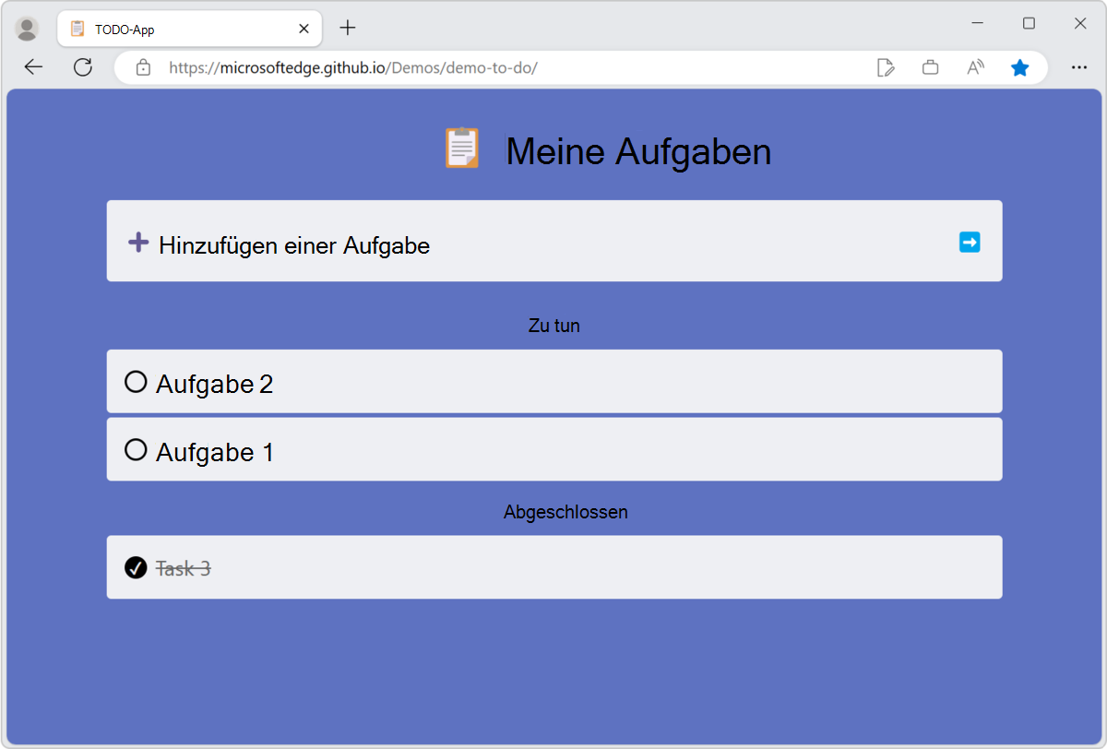The height and width of the screenshot is (749, 1107).
Task: Click the clipboard icon next to Meine Aufgaben
Action: coord(461,149)
